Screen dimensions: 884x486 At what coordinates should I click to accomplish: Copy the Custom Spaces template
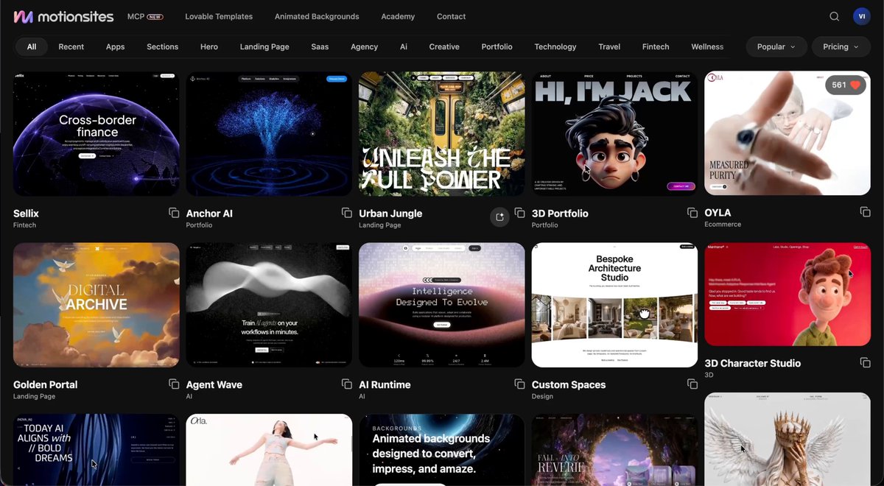pyautogui.click(x=692, y=384)
